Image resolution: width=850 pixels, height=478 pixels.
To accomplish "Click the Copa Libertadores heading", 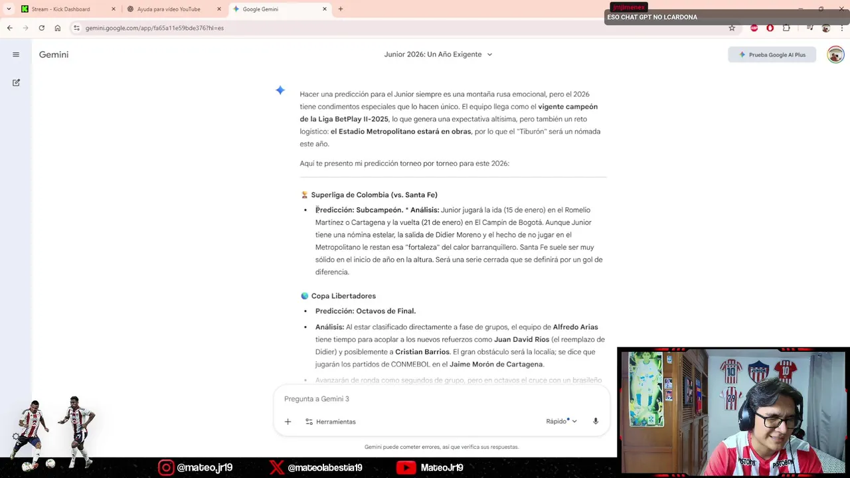I will click(343, 296).
